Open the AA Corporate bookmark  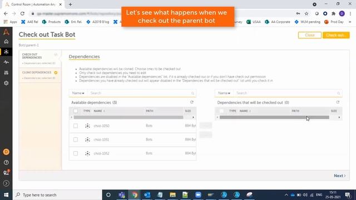pyautogui.click(x=278, y=22)
